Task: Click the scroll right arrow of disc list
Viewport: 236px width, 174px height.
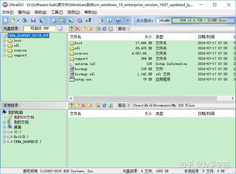Action: point(232,98)
